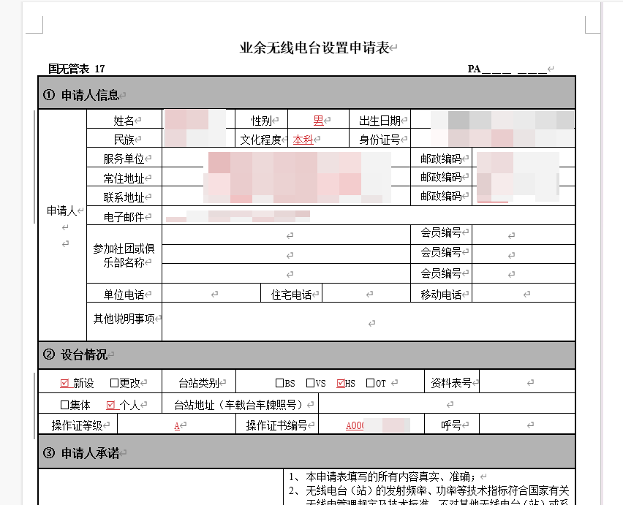This screenshot has height=505, width=623.
Task: Click the 身份证号 label
Action: [380, 140]
